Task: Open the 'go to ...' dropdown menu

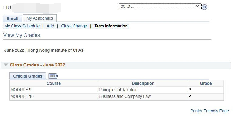Action: pyautogui.click(x=160, y=6)
